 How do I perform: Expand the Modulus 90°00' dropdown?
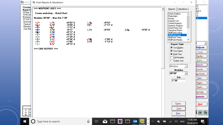[x=186, y=74]
